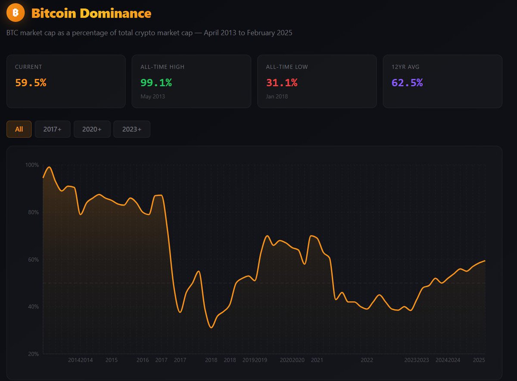
Task: Click the ALL-TIME HIGH card label
Action: tap(162, 67)
